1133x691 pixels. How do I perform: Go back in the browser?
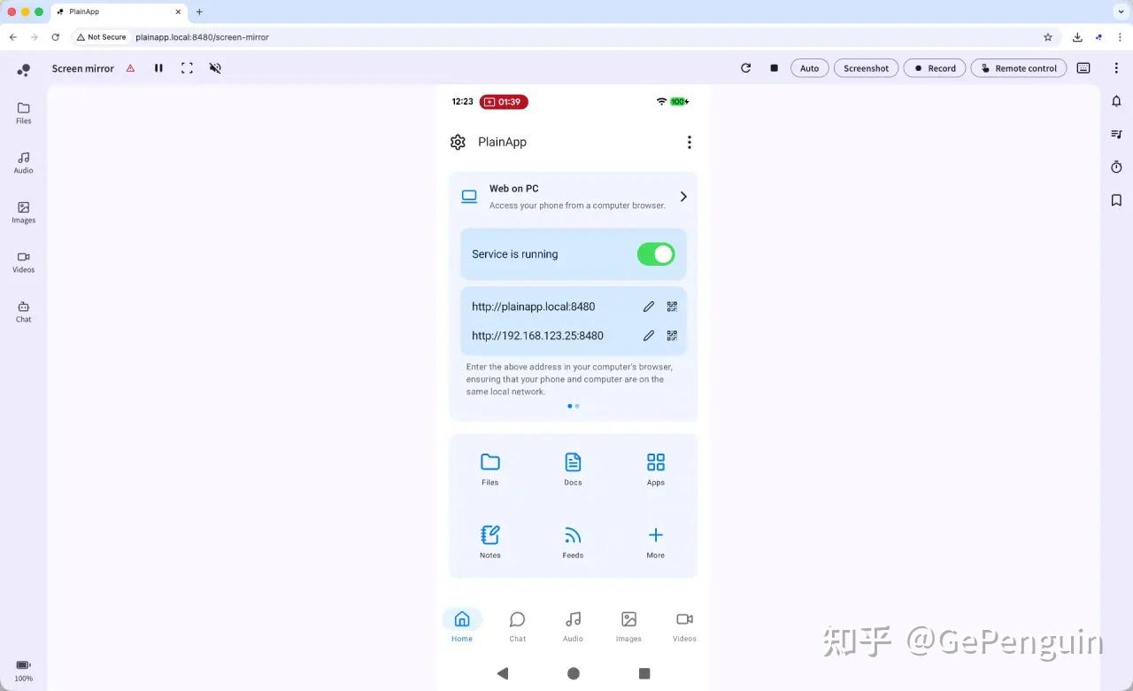(12, 37)
